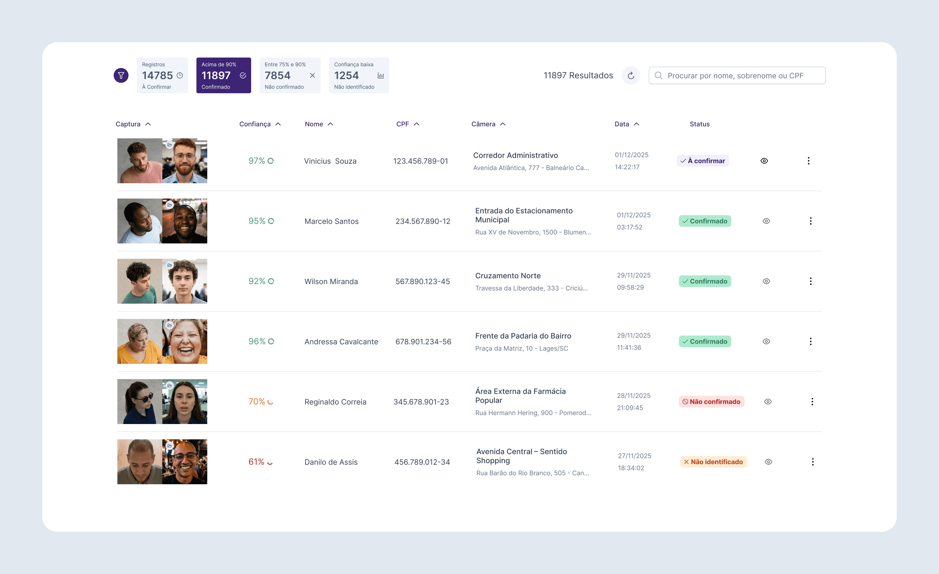Sort by Confiança column chevron

coord(278,124)
